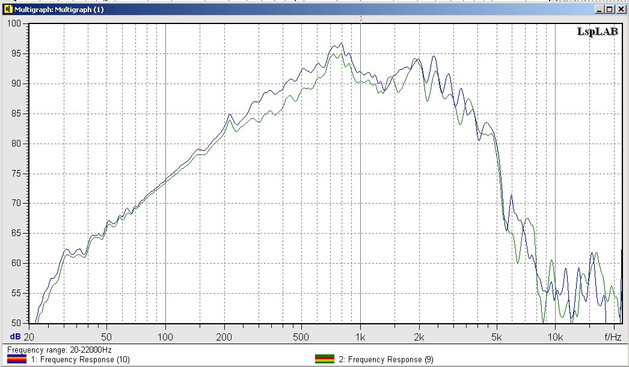
Task: Click the 500 frequency axis label
Action: pyautogui.click(x=301, y=337)
